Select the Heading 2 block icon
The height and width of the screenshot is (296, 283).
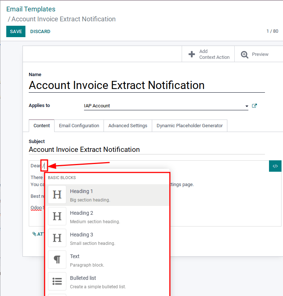click(57, 216)
